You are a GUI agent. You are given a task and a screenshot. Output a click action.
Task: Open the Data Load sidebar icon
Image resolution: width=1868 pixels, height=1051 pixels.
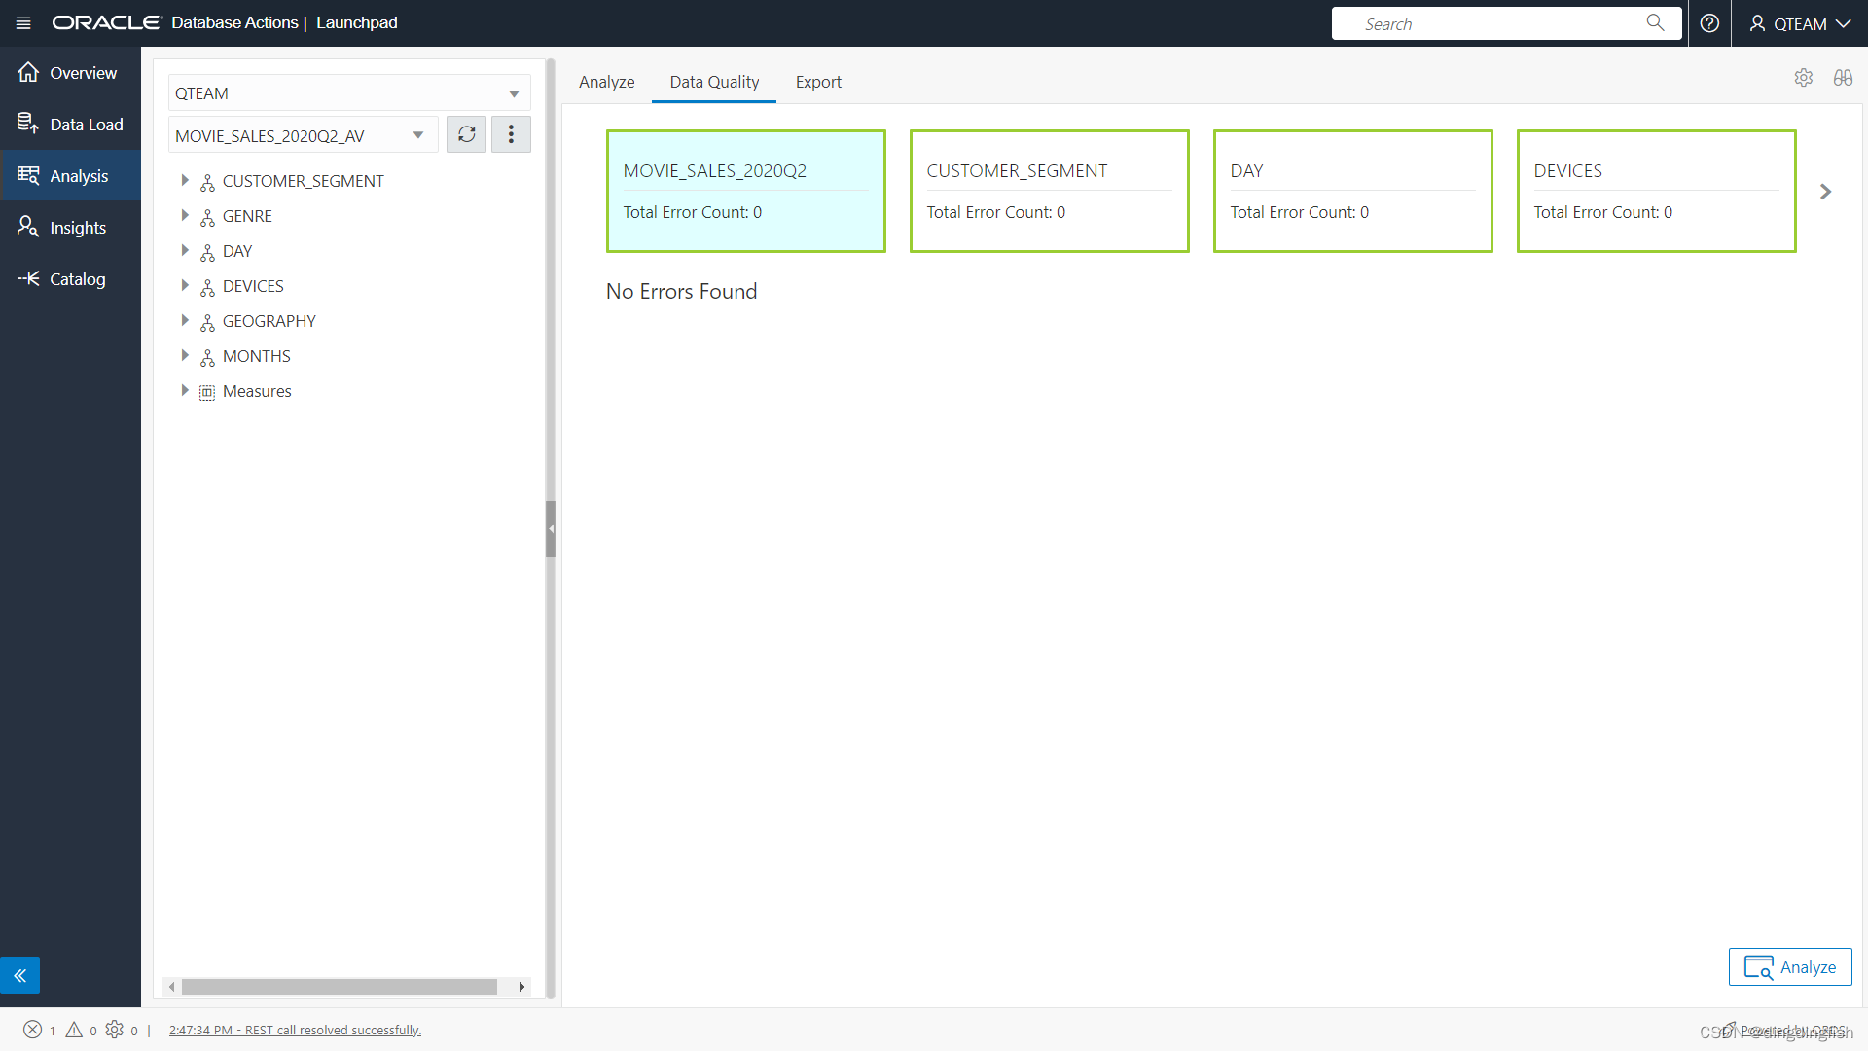pos(70,124)
